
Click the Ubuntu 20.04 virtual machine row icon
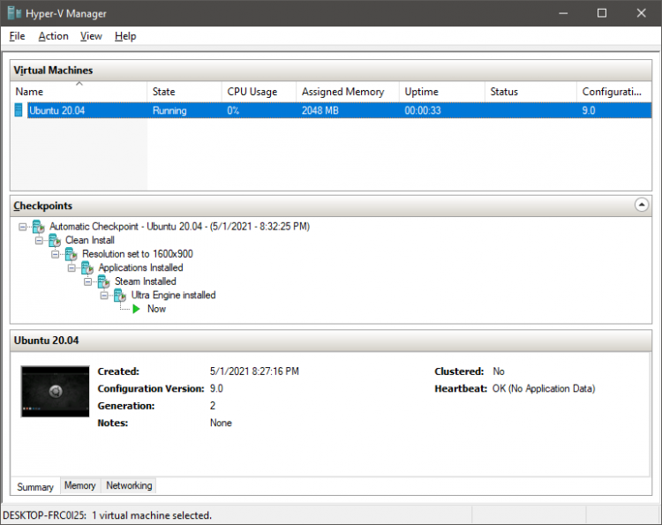(x=19, y=110)
